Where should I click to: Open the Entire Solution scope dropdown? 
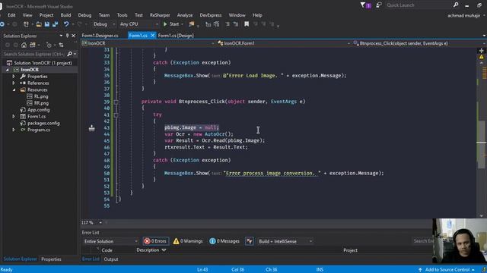point(110,241)
